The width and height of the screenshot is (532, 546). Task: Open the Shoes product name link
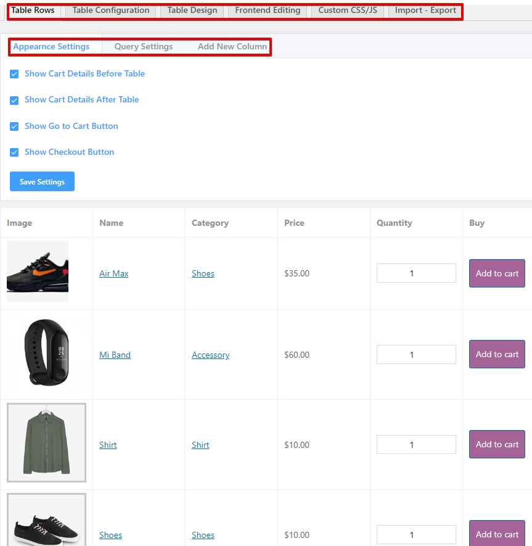(x=110, y=535)
